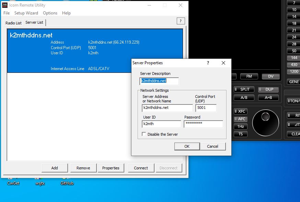Viewport: 300px width, 202px height.
Task: Click the Password field
Action: (204, 124)
